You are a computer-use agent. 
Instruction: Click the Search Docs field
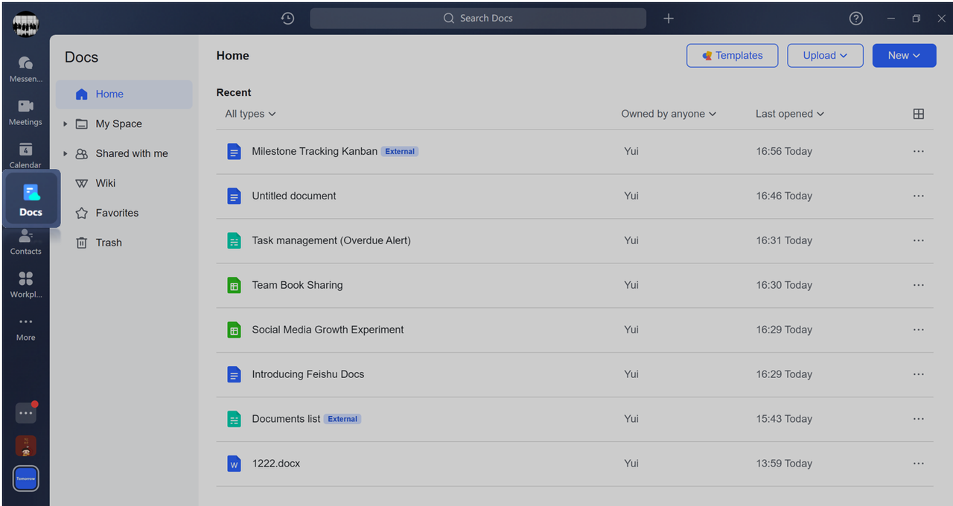click(478, 19)
